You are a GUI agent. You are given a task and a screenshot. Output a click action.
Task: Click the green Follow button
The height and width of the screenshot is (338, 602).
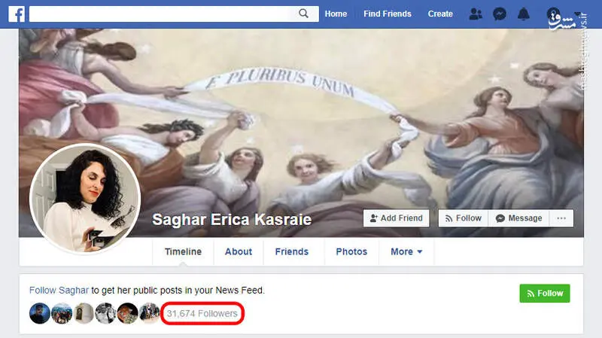[545, 294]
